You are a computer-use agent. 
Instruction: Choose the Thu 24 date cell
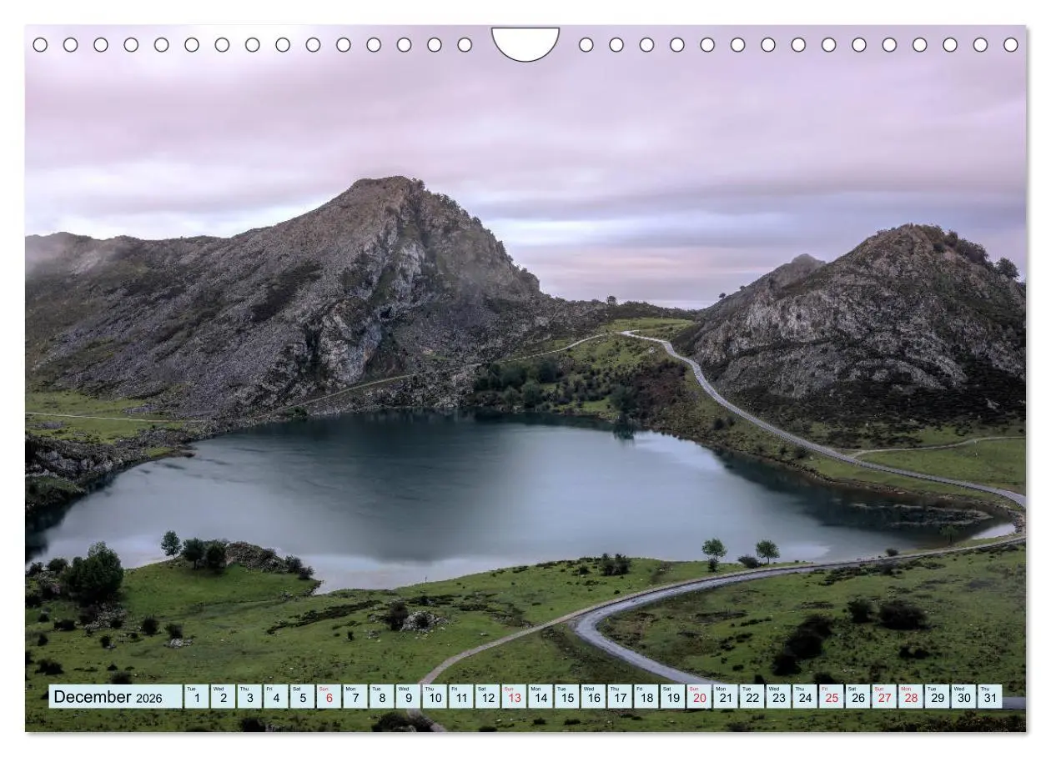pos(805,697)
